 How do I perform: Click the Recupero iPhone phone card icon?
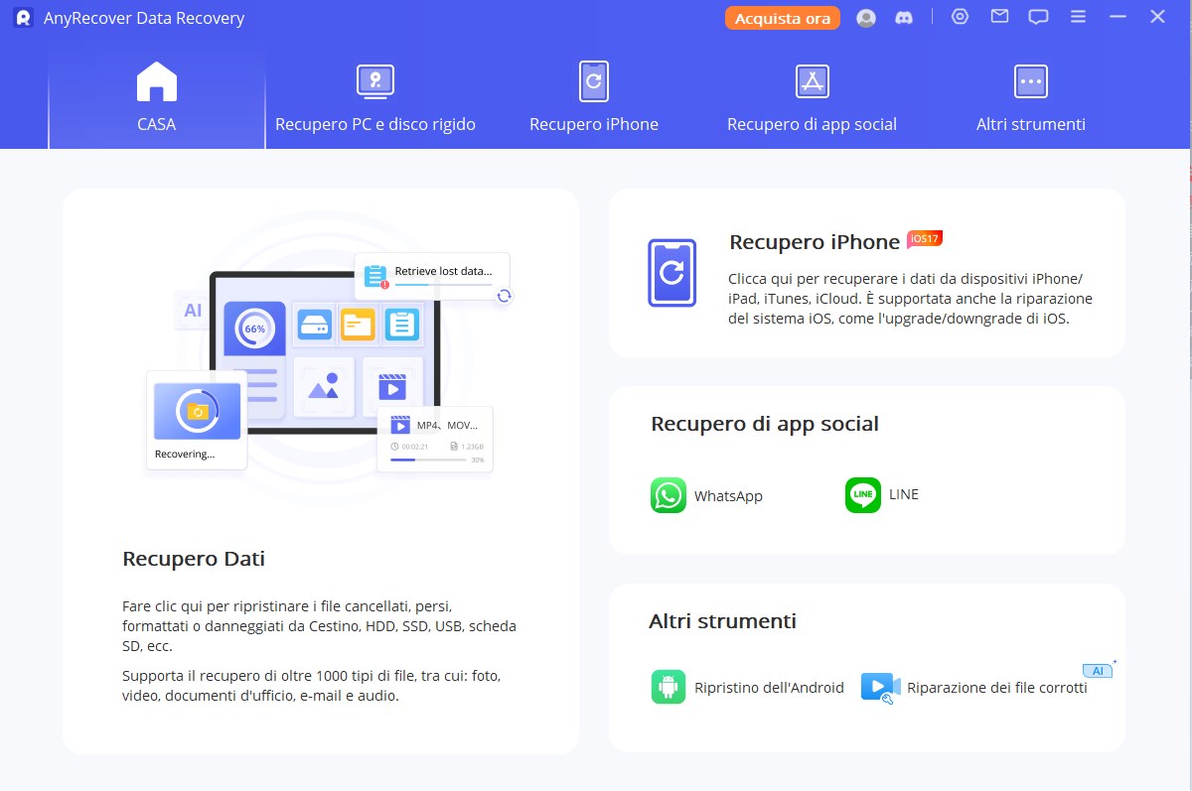[672, 272]
